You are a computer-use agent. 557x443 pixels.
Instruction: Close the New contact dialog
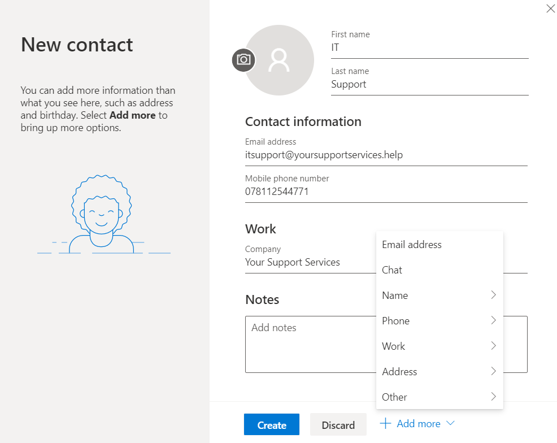550,8
